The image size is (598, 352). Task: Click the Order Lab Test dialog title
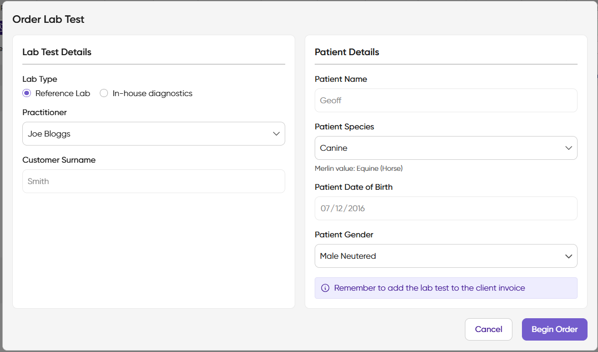[48, 20]
